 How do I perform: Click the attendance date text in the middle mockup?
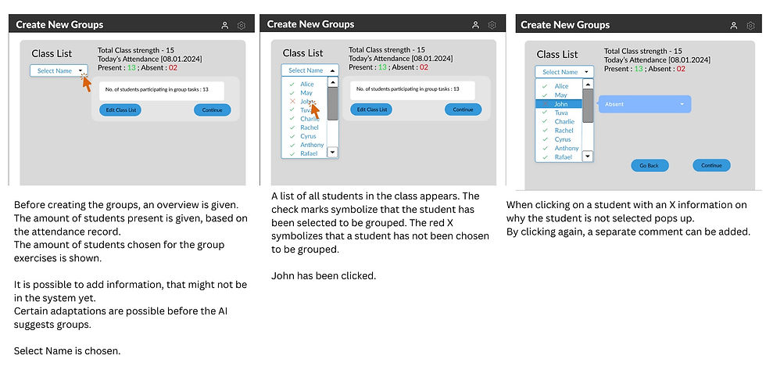[x=400, y=58]
